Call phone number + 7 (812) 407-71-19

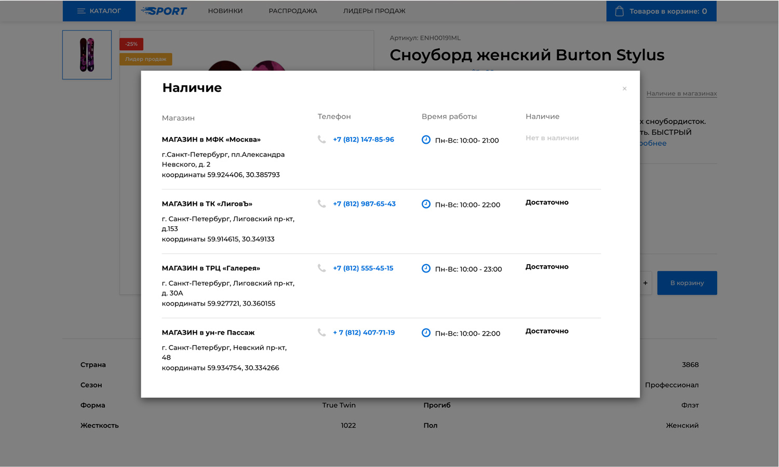364,333
